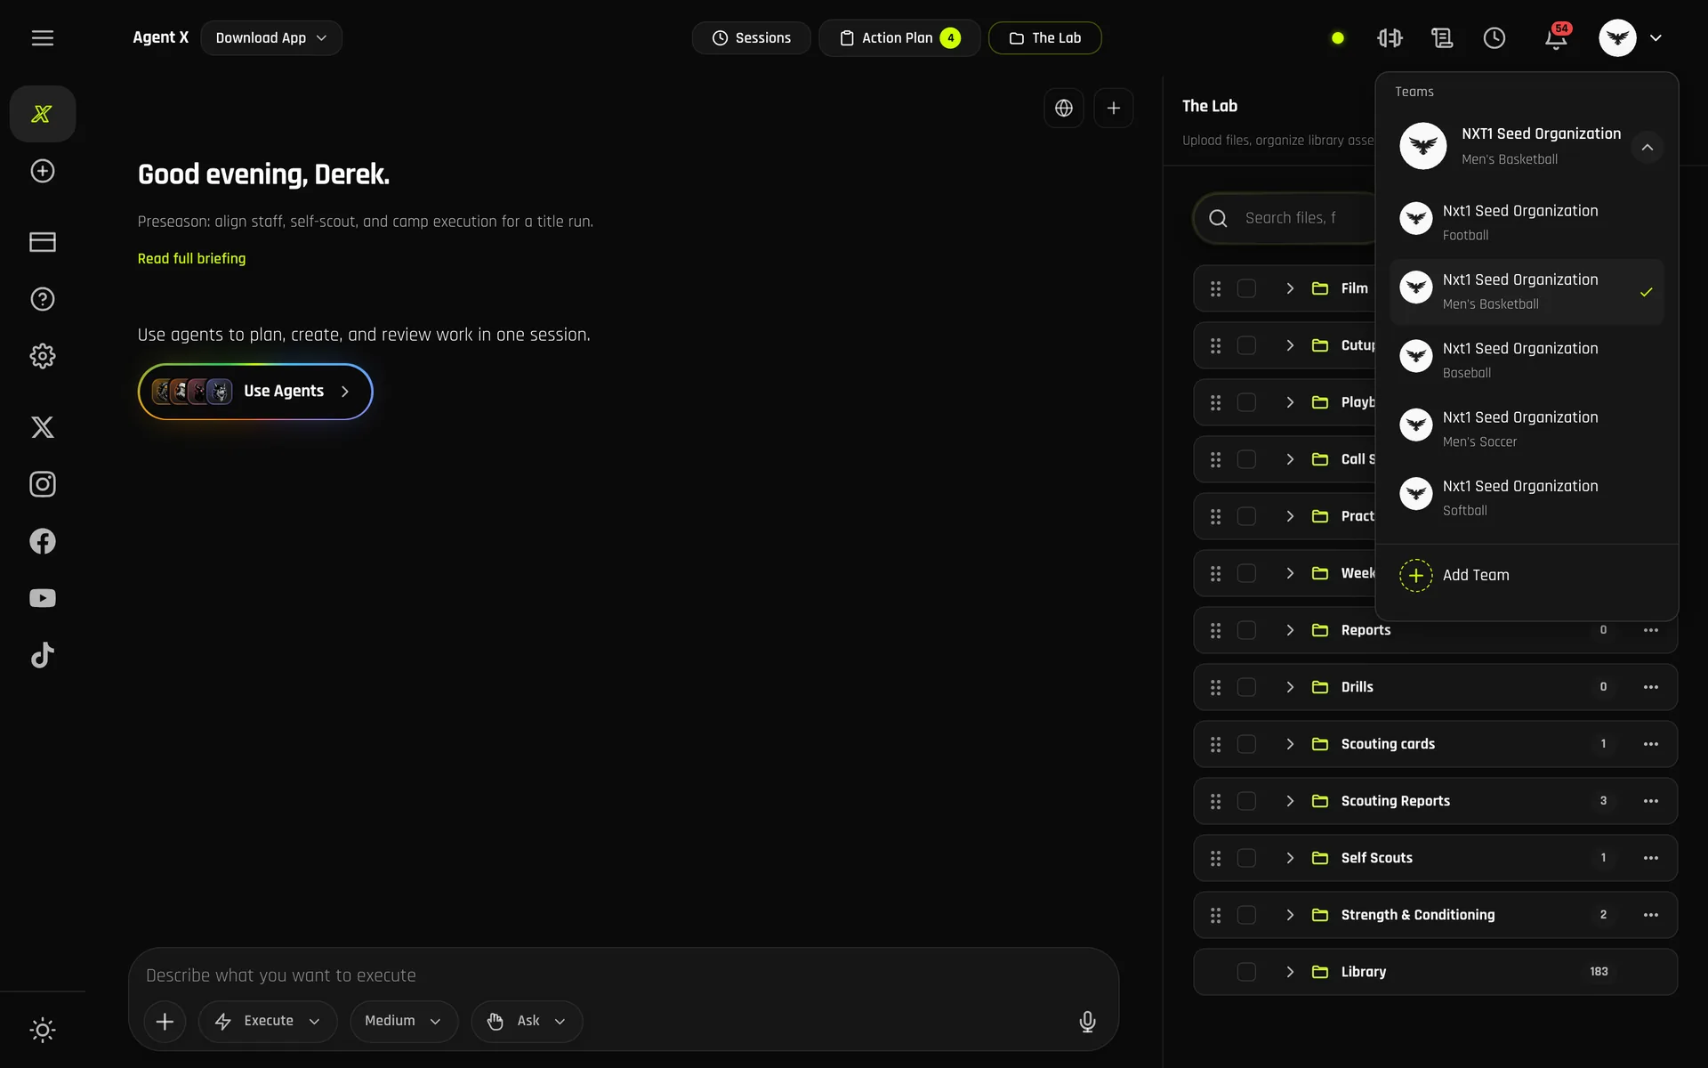Click the globe icon
Screen dimensions: 1708x1068
[x=1064, y=109]
